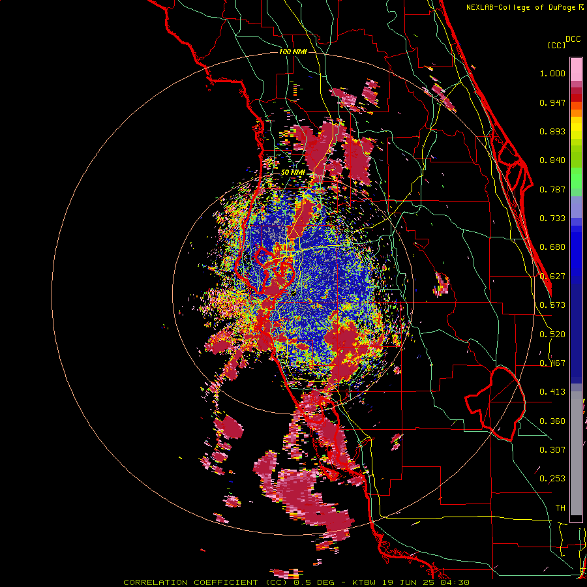Click the 0.893 color scale value
Screen dimensions: 587x587
click(x=552, y=131)
